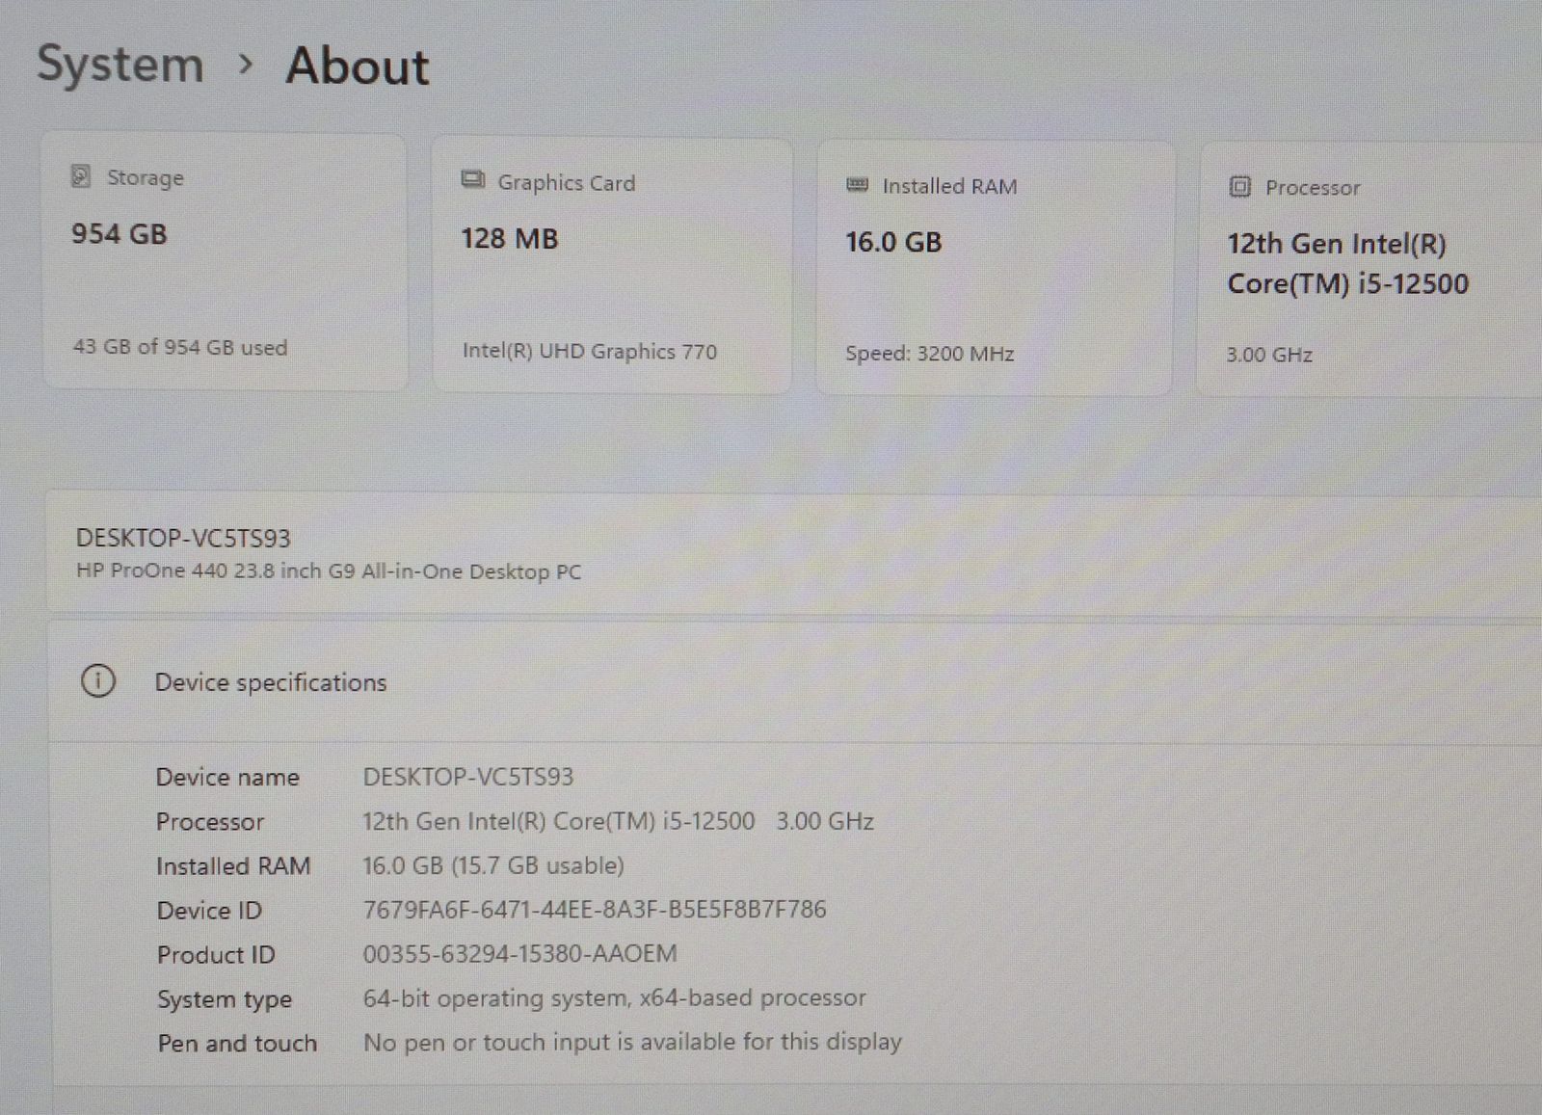Click the 16.0 GB RAM value
The height and width of the screenshot is (1115, 1542).
point(893,242)
